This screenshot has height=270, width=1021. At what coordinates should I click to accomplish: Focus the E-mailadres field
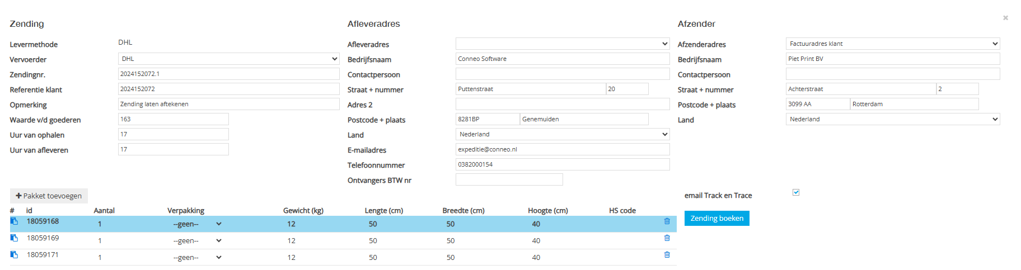coord(563,149)
